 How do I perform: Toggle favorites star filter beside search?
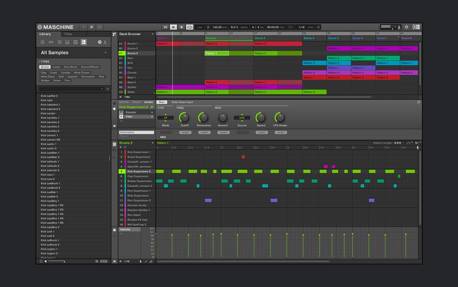(x=108, y=89)
